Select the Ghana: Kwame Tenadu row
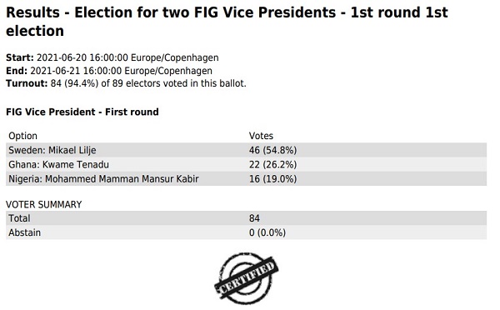The height and width of the screenshot is (310, 500). click(246, 164)
